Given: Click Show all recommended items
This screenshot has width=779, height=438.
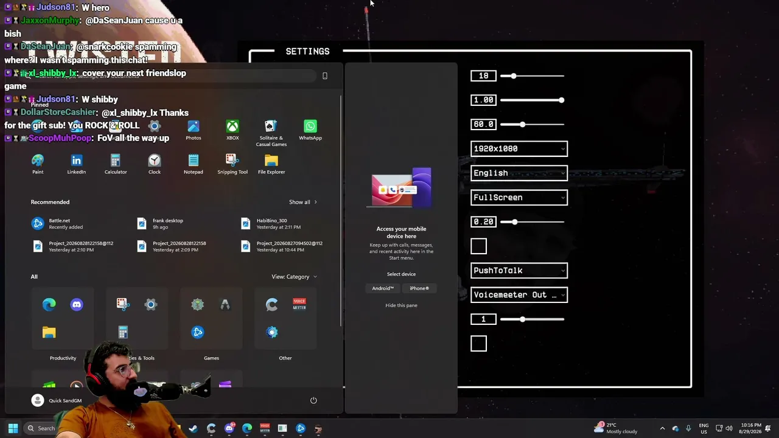Looking at the screenshot, I should [x=302, y=202].
